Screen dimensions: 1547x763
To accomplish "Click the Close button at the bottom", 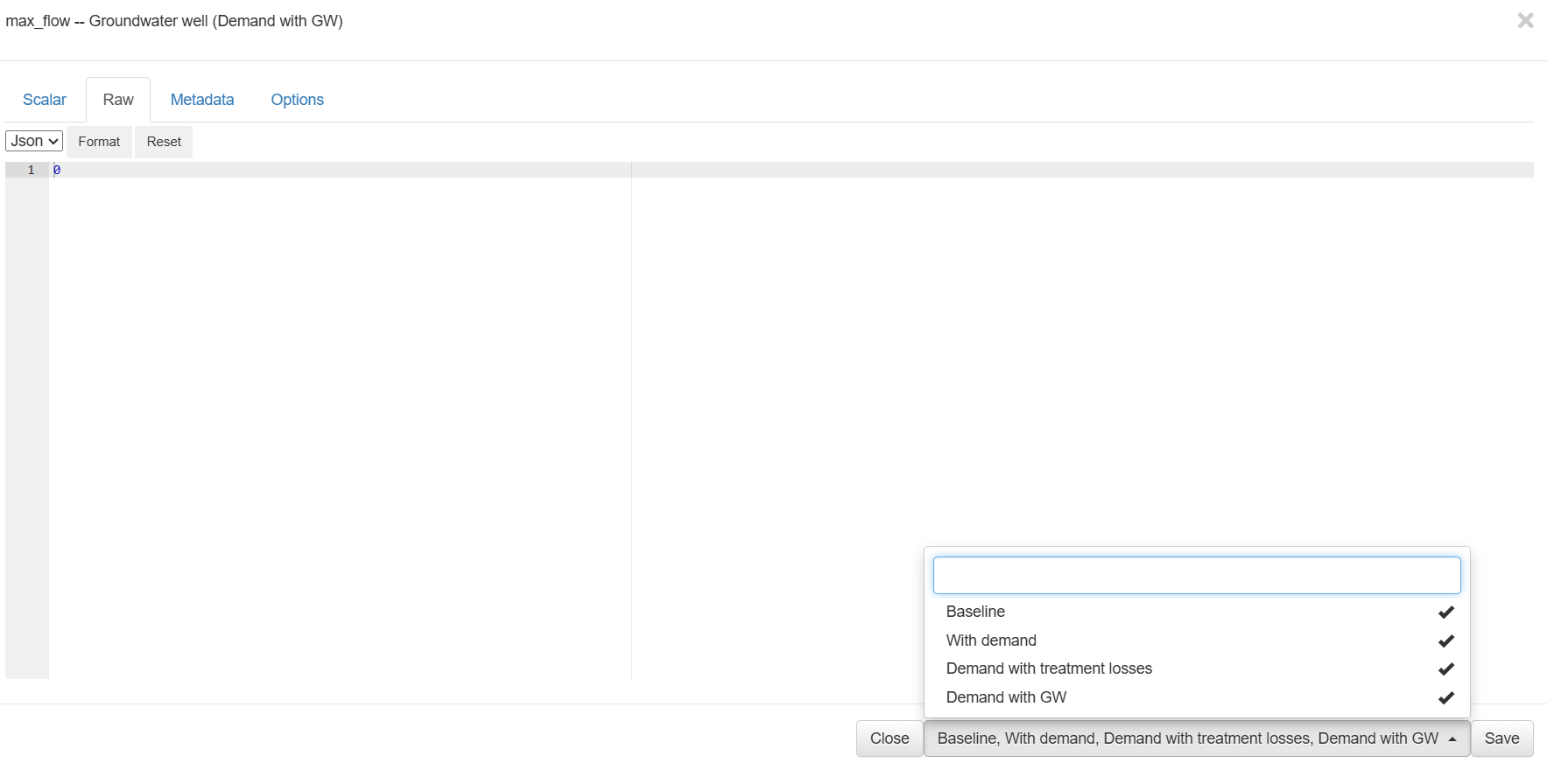I will (890, 738).
